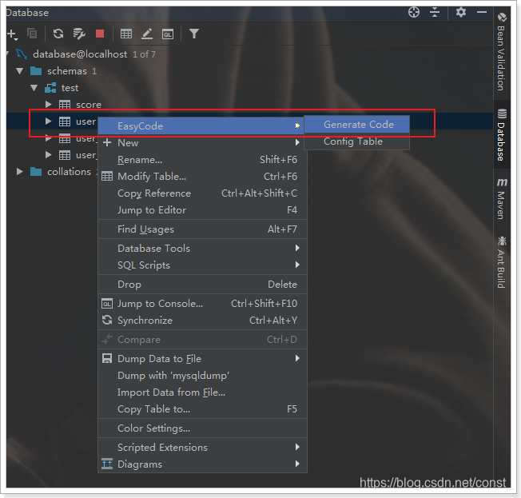Hide the Database panel with the minus icon
Viewport: 521px width, 498px height.
coord(482,12)
